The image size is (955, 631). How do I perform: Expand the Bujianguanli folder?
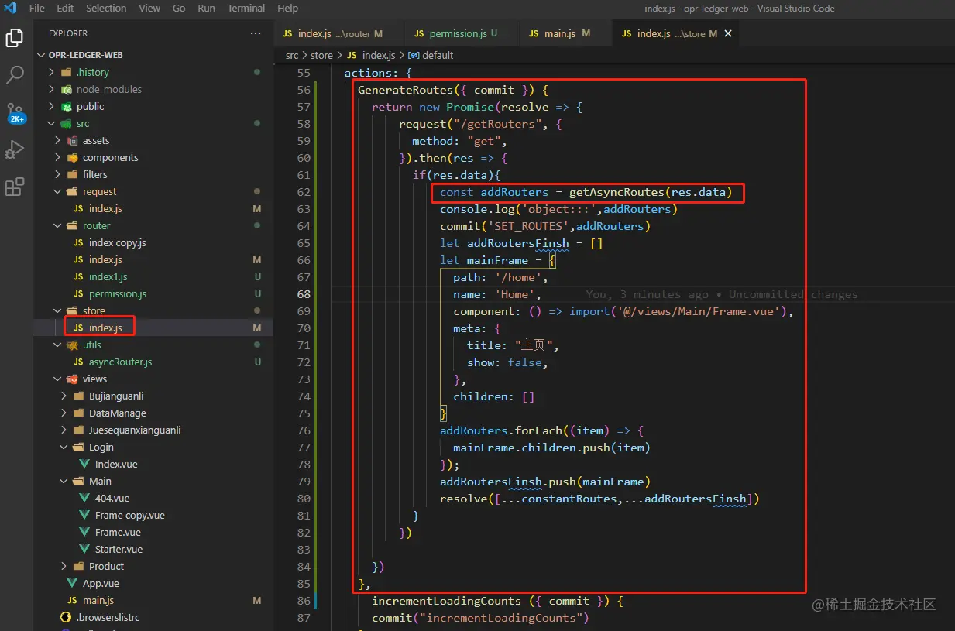pos(64,396)
